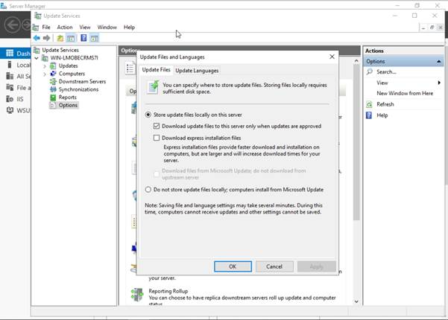The height and width of the screenshot is (320, 448).
Task: Expand the Updates tree node
Action: pos(45,66)
